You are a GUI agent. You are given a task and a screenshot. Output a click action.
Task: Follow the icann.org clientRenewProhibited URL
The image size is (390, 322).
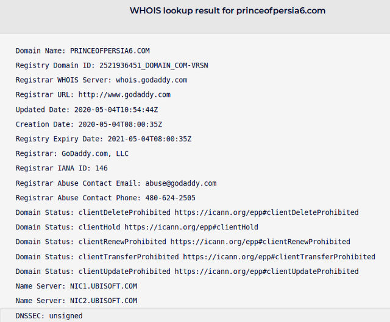(x=260, y=242)
